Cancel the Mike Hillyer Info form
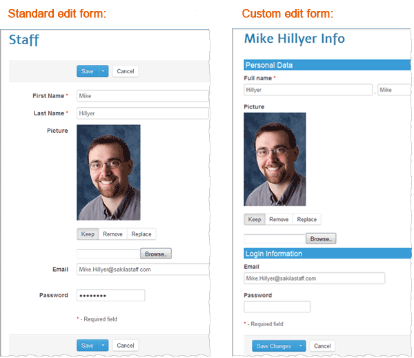414x358 pixels. pos(322,346)
